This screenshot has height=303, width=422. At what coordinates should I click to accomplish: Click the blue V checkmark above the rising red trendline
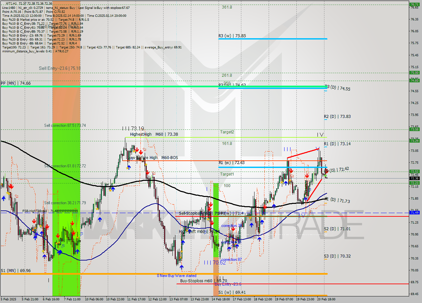tap(317, 148)
